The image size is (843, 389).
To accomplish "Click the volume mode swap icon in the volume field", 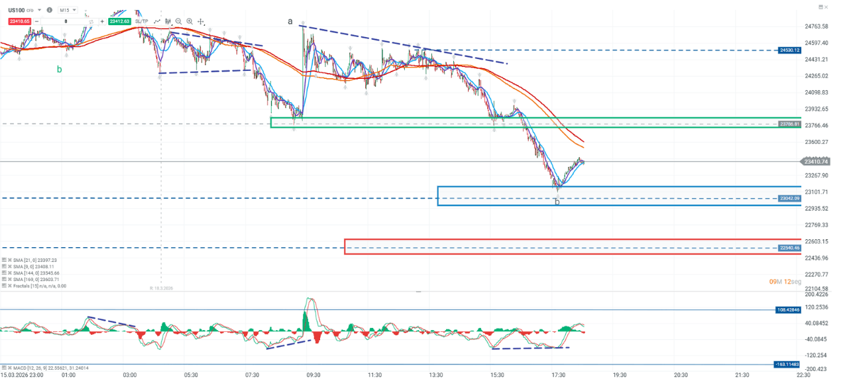I will [x=91, y=21].
